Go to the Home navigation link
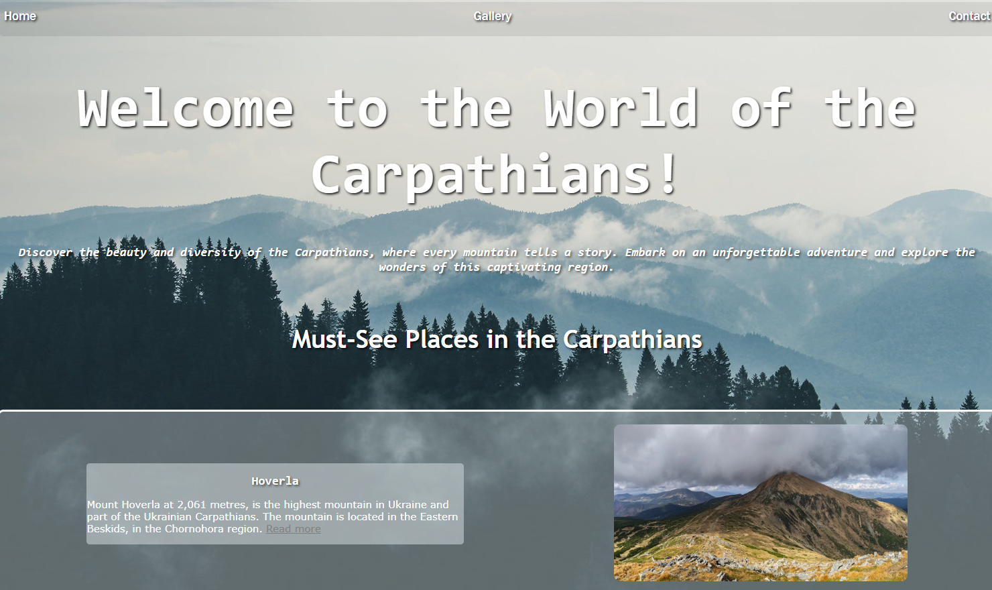Screen dimensions: 992x590 [x=20, y=16]
